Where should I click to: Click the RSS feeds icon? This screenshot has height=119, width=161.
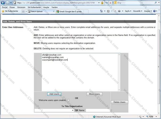108,11
